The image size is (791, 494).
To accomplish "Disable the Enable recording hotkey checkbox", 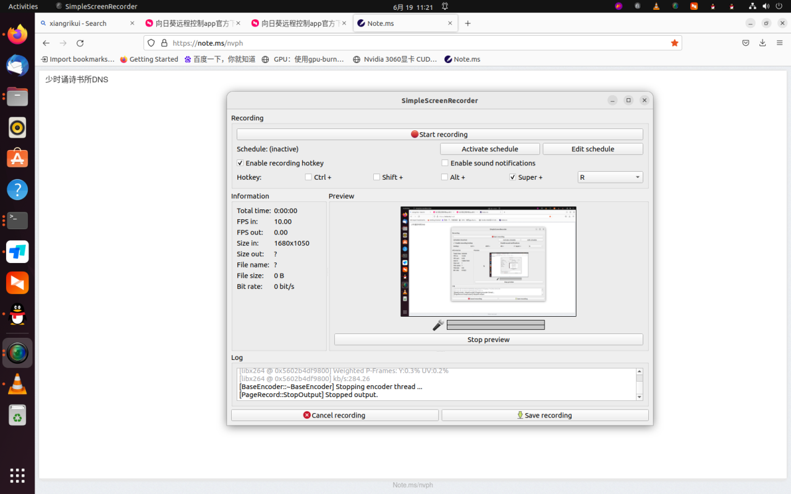I will (240, 163).
